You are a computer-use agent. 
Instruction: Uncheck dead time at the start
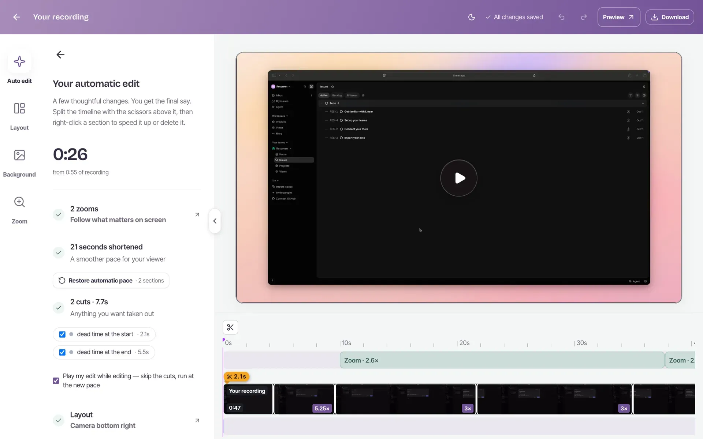62,334
